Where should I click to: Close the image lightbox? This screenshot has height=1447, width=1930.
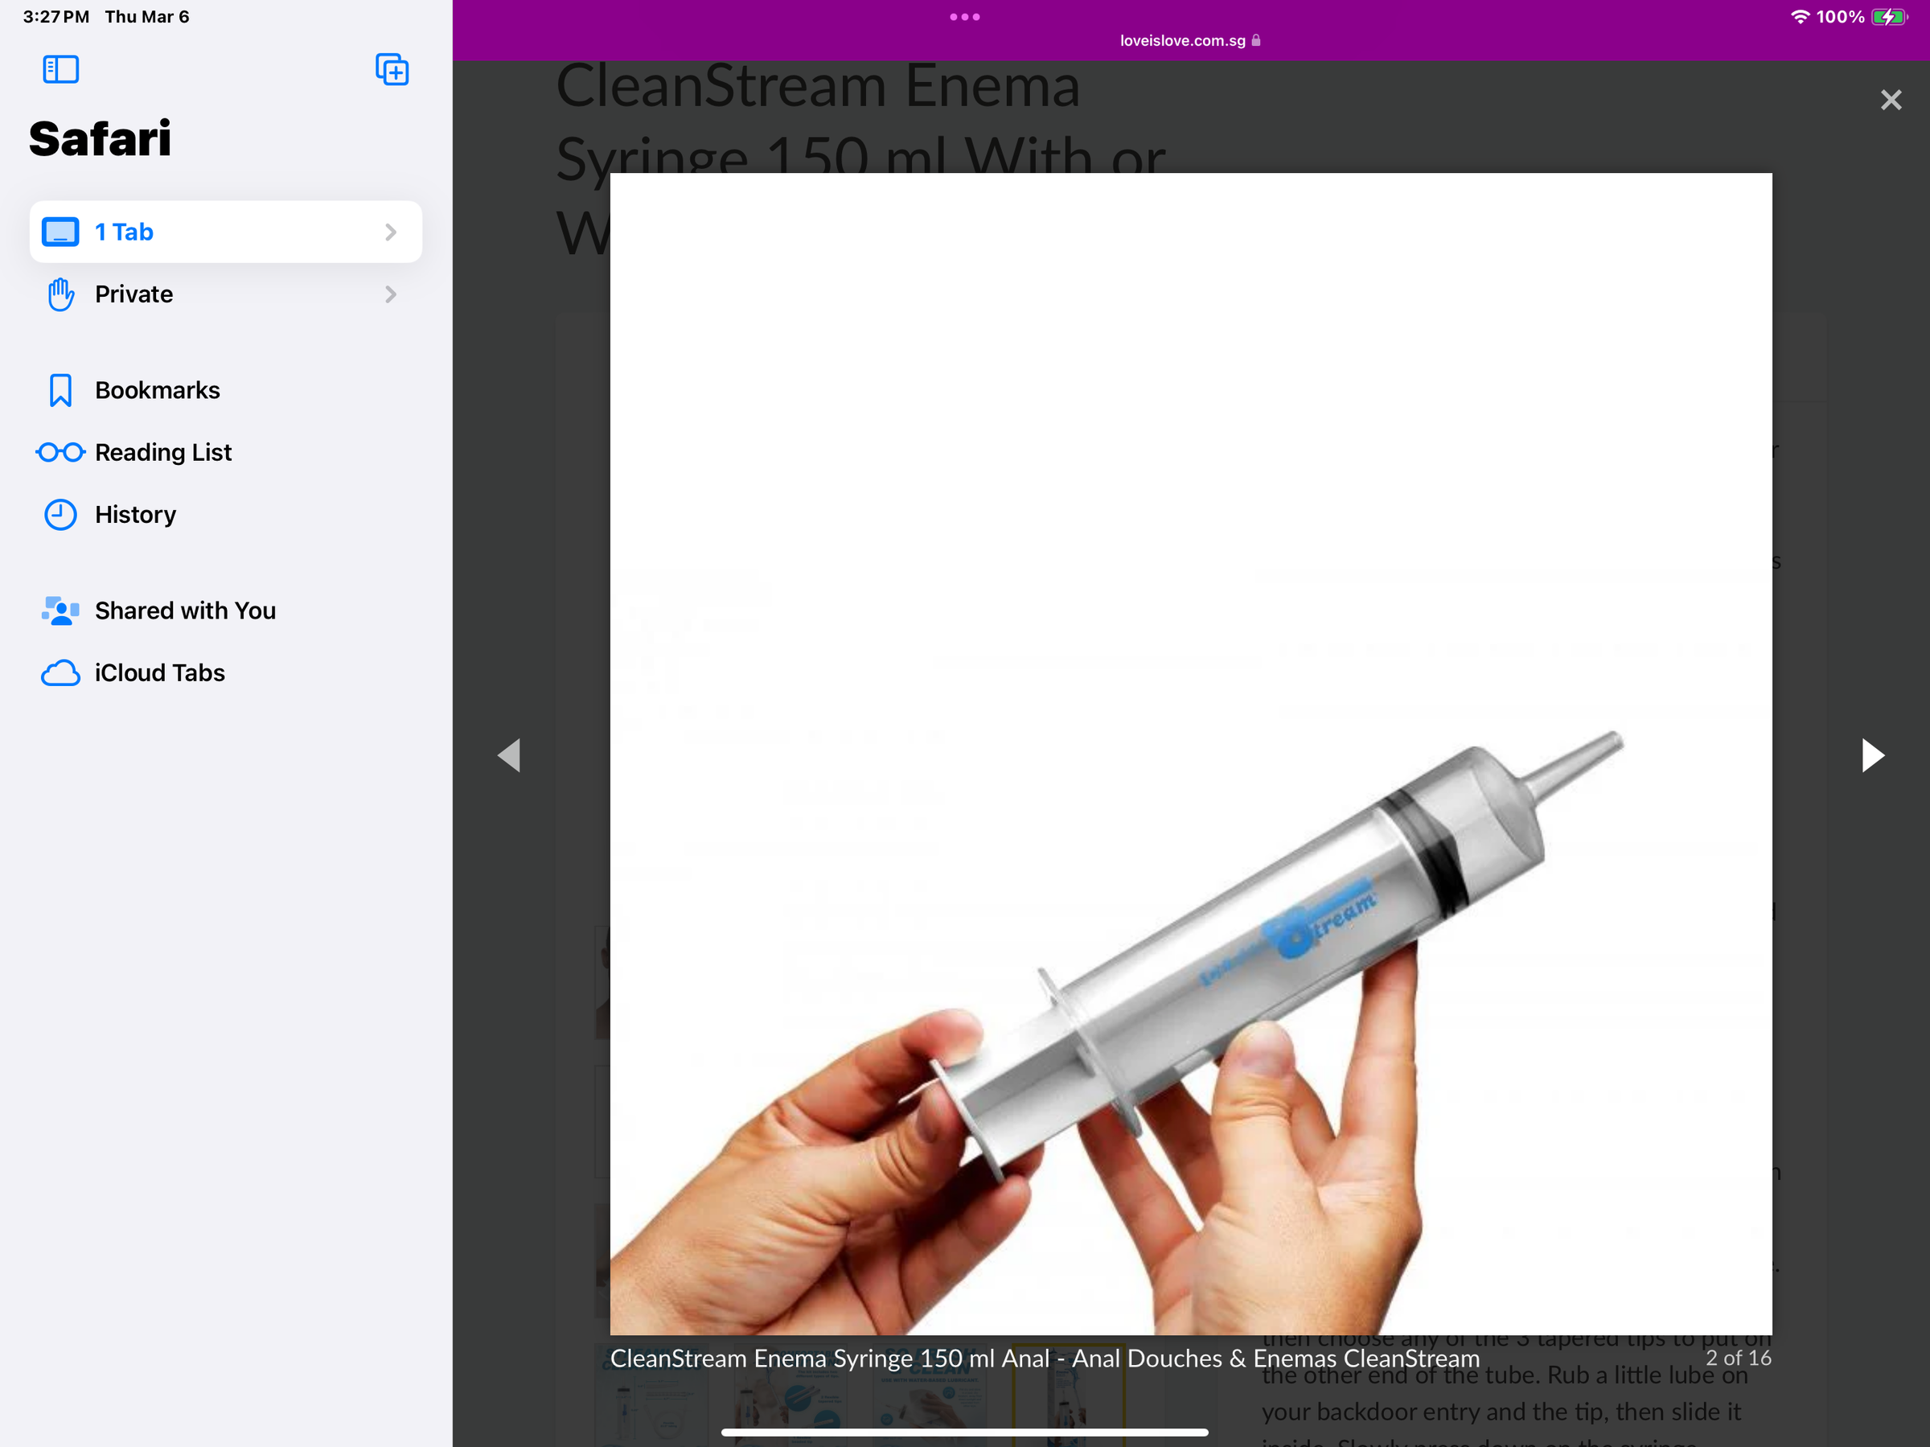tap(1890, 100)
